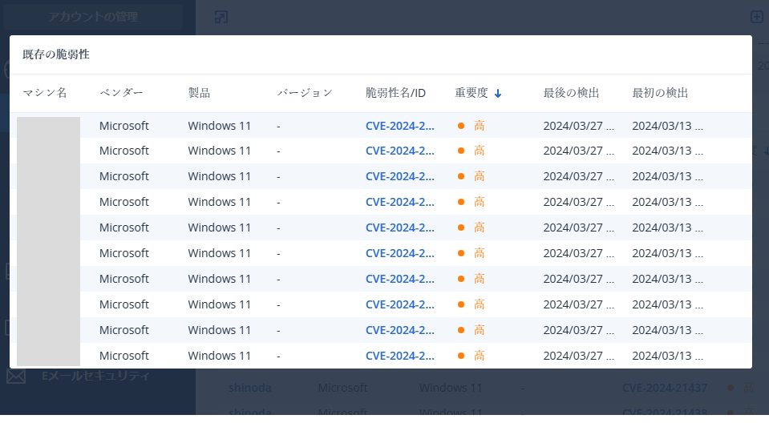Sort by the 重要度 arrow icon

point(498,93)
